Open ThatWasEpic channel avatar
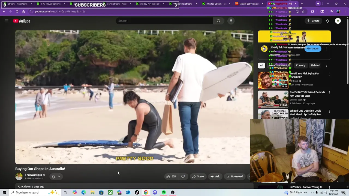 coord(19,176)
